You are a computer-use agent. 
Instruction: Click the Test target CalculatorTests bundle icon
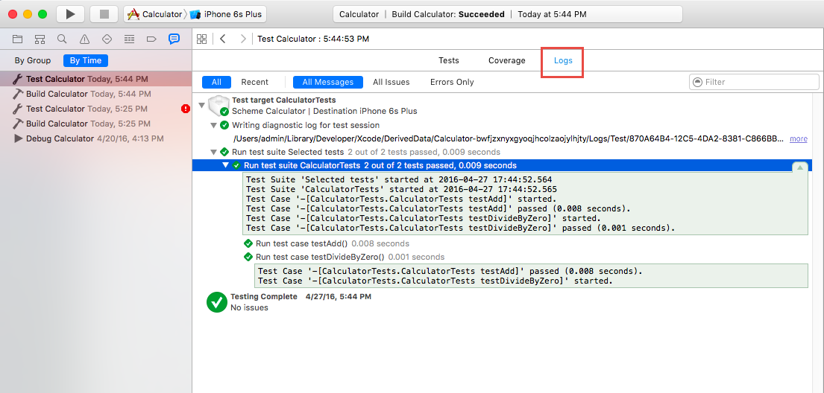point(218,106)
